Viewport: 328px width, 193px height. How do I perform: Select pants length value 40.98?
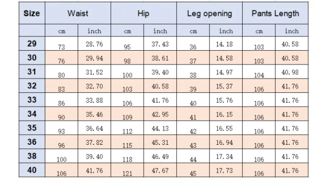tap(290, 72)
